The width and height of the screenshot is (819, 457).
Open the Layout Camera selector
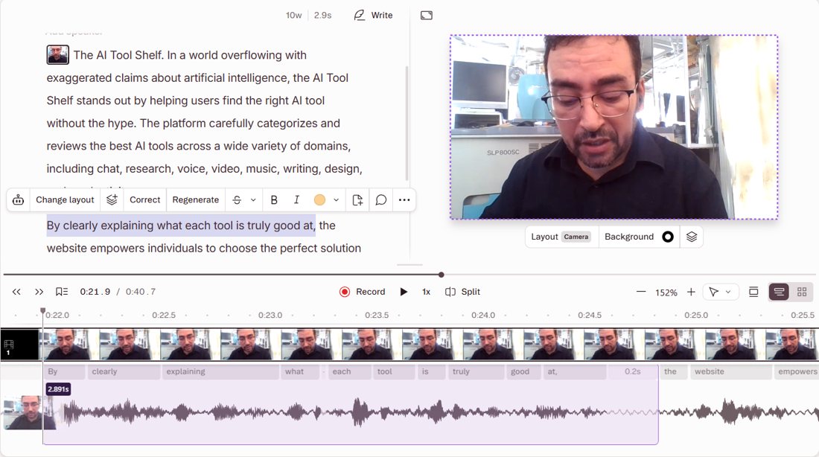click(x=561, y=237)
